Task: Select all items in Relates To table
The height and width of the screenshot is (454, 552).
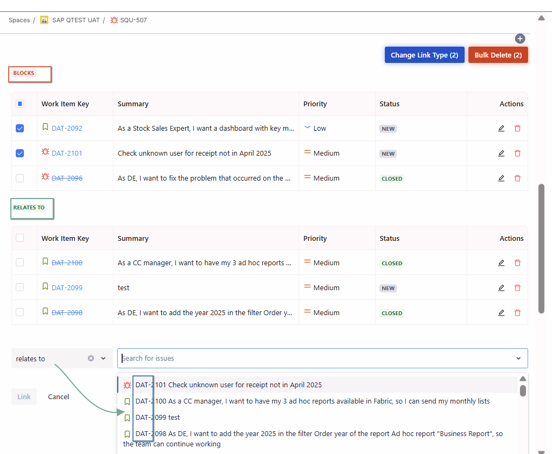Action: tap(20, 238)
